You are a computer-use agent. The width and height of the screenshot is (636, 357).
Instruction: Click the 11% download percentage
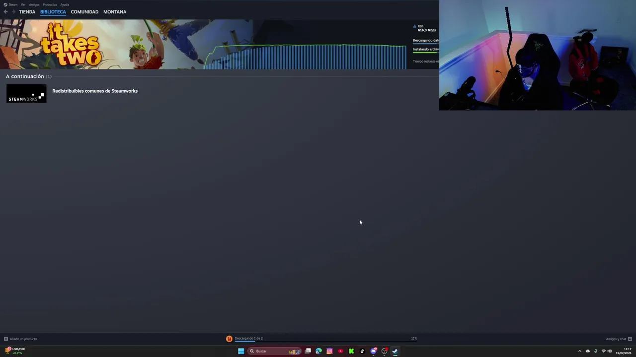414,338
